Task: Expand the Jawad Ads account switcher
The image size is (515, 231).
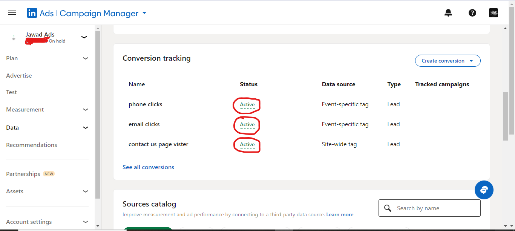Action: tap(84, 37)
